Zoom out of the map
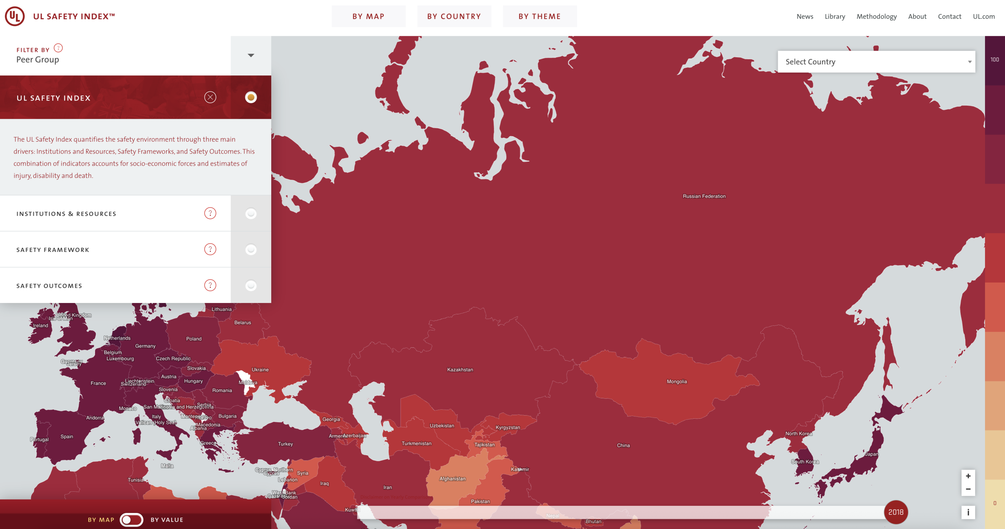 click(x=968, y=489)
